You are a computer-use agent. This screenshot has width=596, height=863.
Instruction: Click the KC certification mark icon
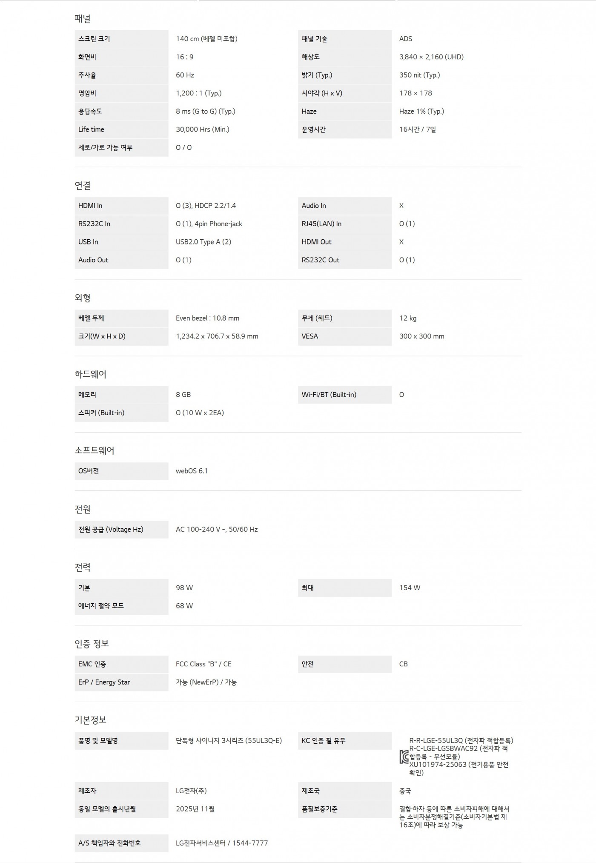(404, 757)
